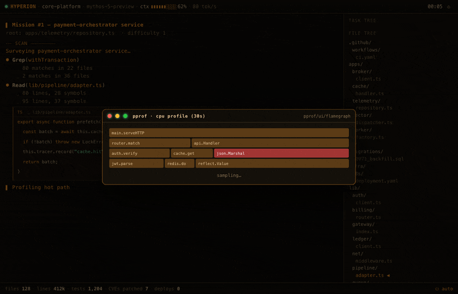The image size is (458, 294).
Task: Select the red json.Marshal hot frame
Action: (281, 153)
